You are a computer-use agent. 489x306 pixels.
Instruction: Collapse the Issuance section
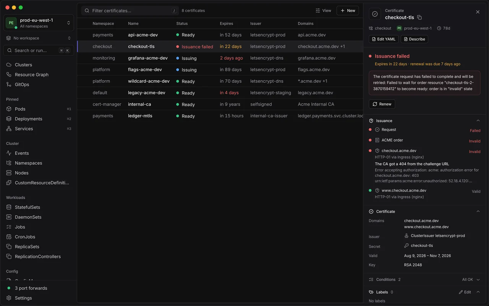(478, 121)
